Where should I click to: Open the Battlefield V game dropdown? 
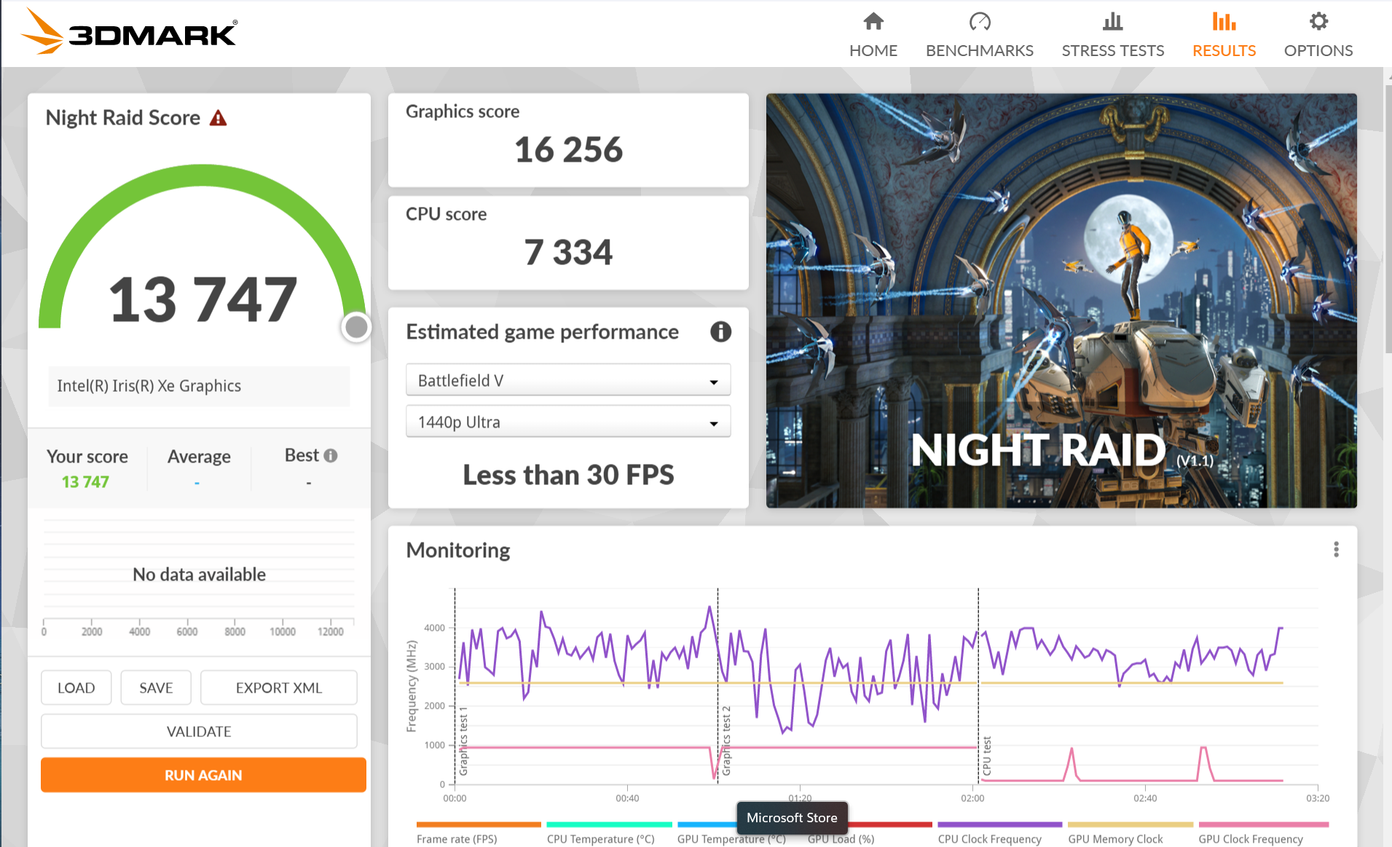point(568,380)
